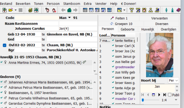This screenshot has width=184, height=108.
Task: Click the back arrow in toolbar
Action: click(63, 10)
